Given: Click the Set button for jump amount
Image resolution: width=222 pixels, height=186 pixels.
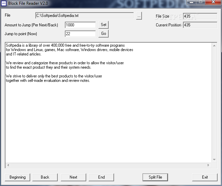Looking at the screenshot, I should tap(104, 25).
